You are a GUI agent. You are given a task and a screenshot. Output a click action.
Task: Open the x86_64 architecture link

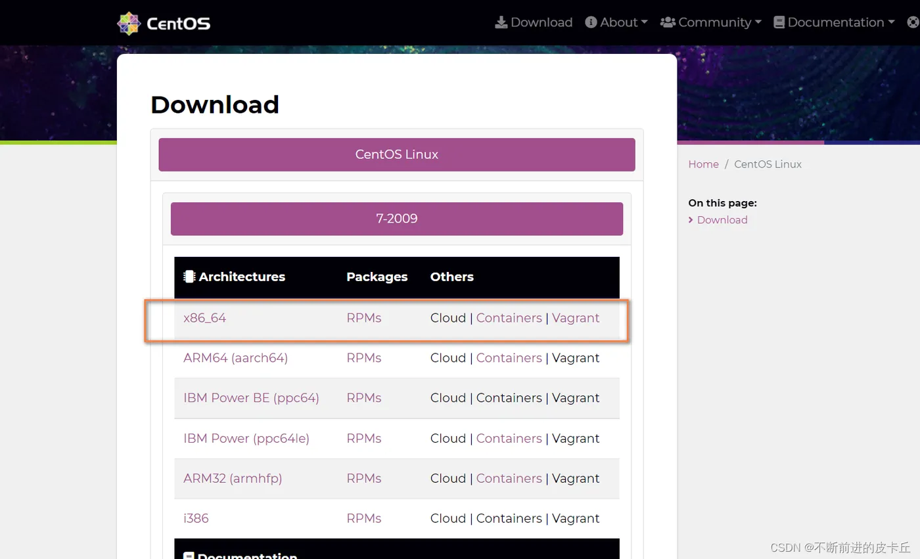point(204,318)
